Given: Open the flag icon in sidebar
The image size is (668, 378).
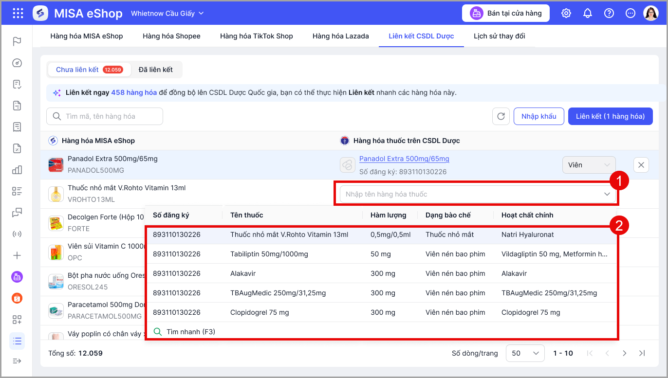Looking at the screenshot, I should pyautogui.click(x=17, y=41).
